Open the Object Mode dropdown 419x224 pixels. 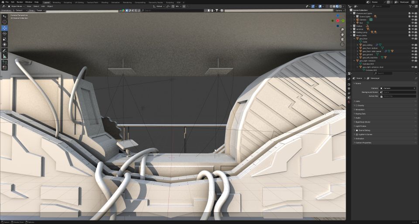pos(16,6)
